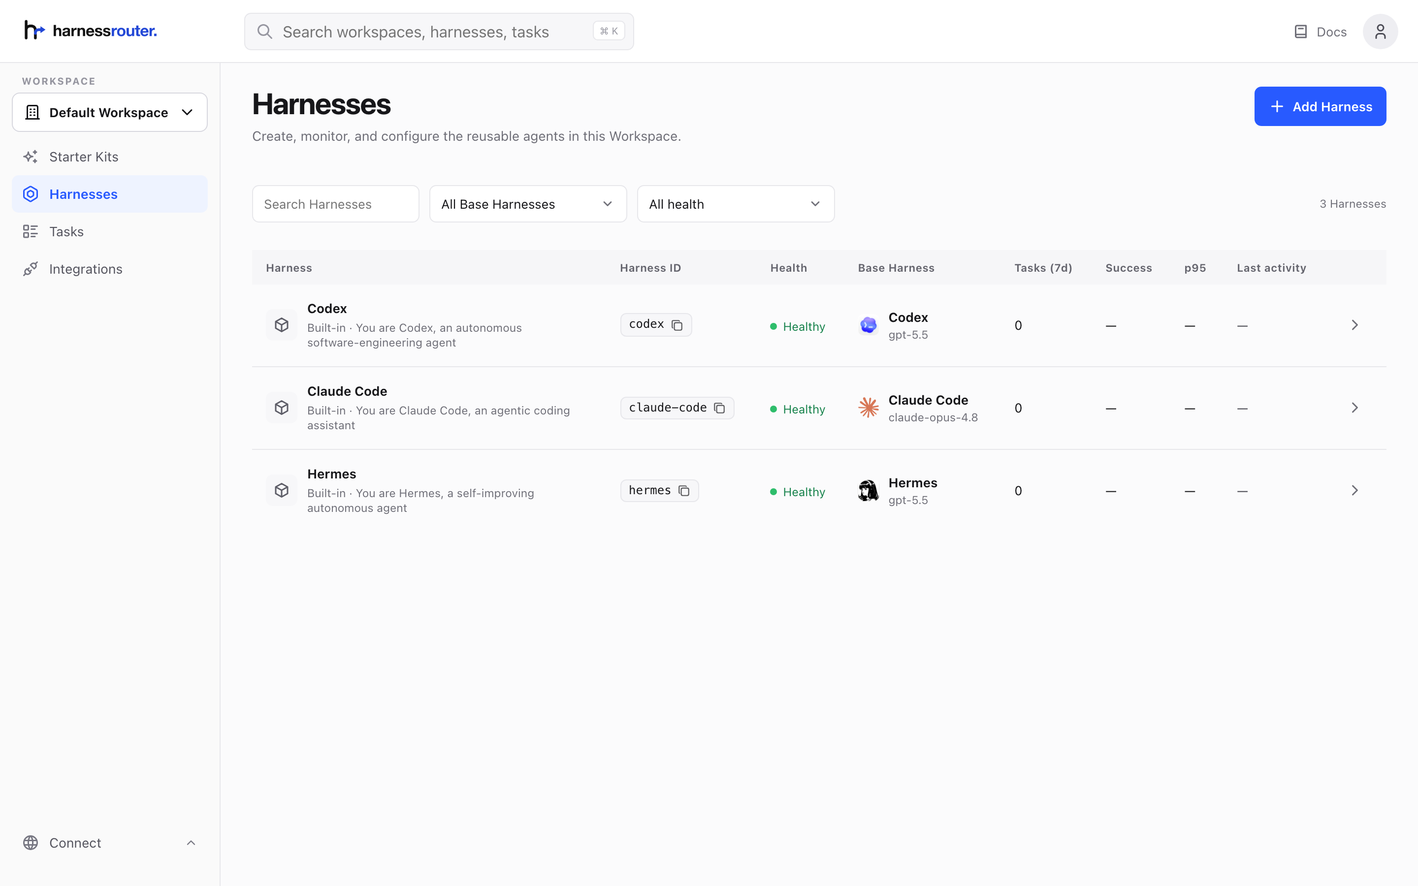Image resolution: width=1418 pixels, height=886 pixels.
Task: Copy the claude-code harness ID
Action: tap(719, 408)
